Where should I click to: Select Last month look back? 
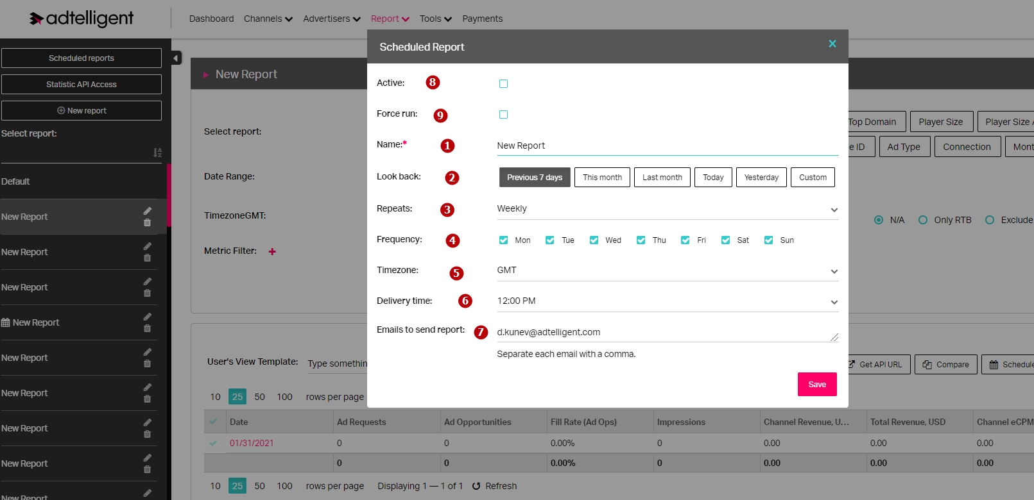[662, 178]
